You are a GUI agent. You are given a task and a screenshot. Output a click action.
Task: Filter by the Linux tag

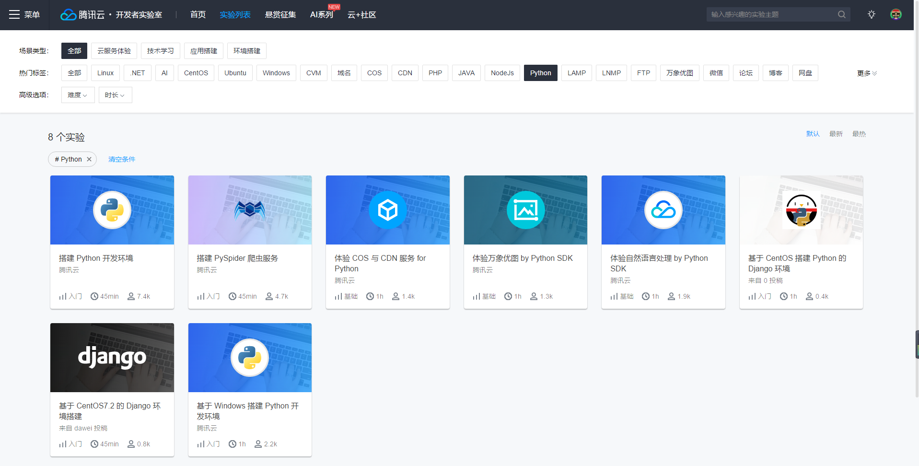(x=105, y=73)
